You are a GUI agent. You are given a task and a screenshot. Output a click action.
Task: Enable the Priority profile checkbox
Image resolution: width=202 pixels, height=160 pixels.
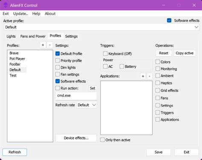58,60
